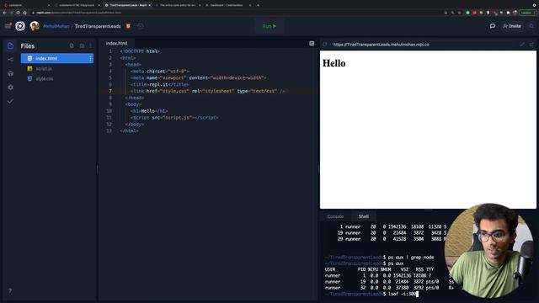
Task: Click browser back button
Action: (x=4, y=13)
